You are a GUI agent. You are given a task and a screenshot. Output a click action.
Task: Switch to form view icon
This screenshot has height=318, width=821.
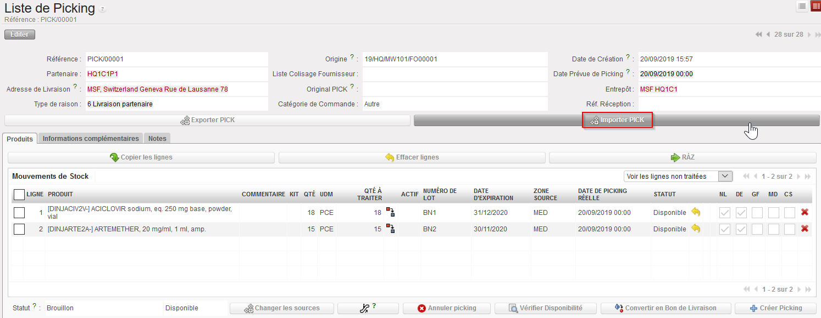[x=815, y=6]
